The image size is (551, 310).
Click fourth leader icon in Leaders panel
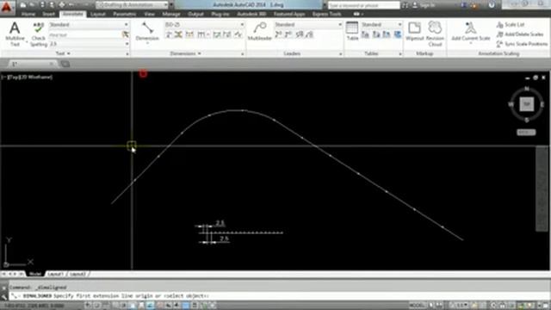click(x=309, y=34)
